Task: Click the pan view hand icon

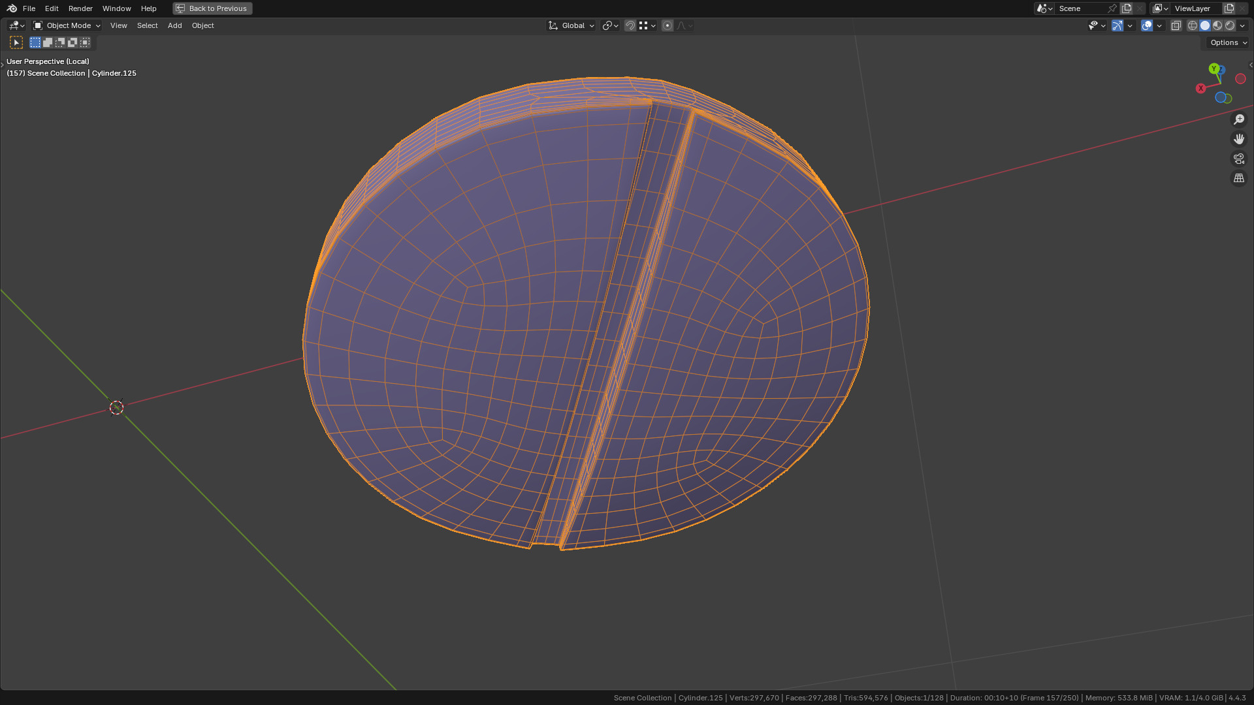Action: 1238,139
